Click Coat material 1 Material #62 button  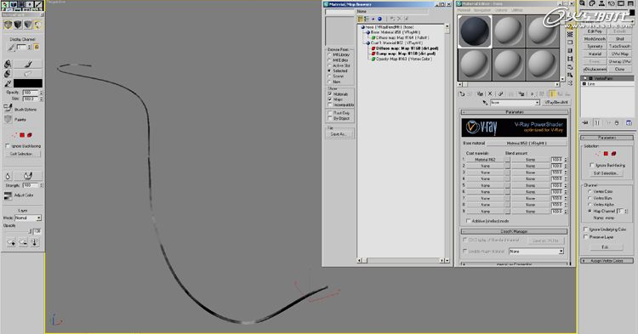(485, 160)
